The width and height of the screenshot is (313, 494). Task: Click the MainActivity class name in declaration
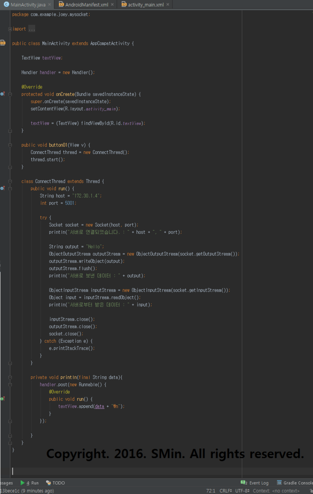point(56,44)
